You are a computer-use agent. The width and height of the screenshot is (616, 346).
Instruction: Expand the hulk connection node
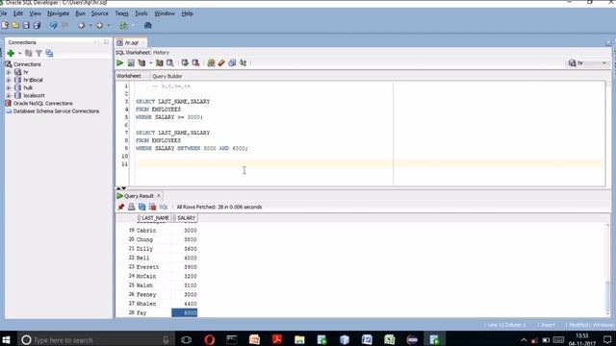(9, 87)
